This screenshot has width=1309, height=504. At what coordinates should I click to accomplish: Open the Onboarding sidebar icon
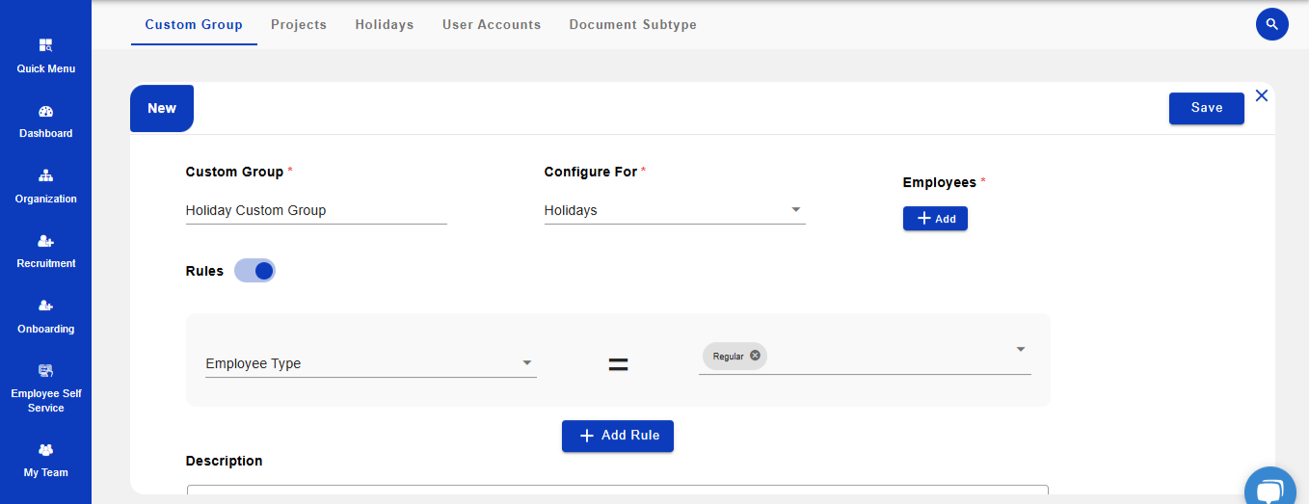click(45, 306)
